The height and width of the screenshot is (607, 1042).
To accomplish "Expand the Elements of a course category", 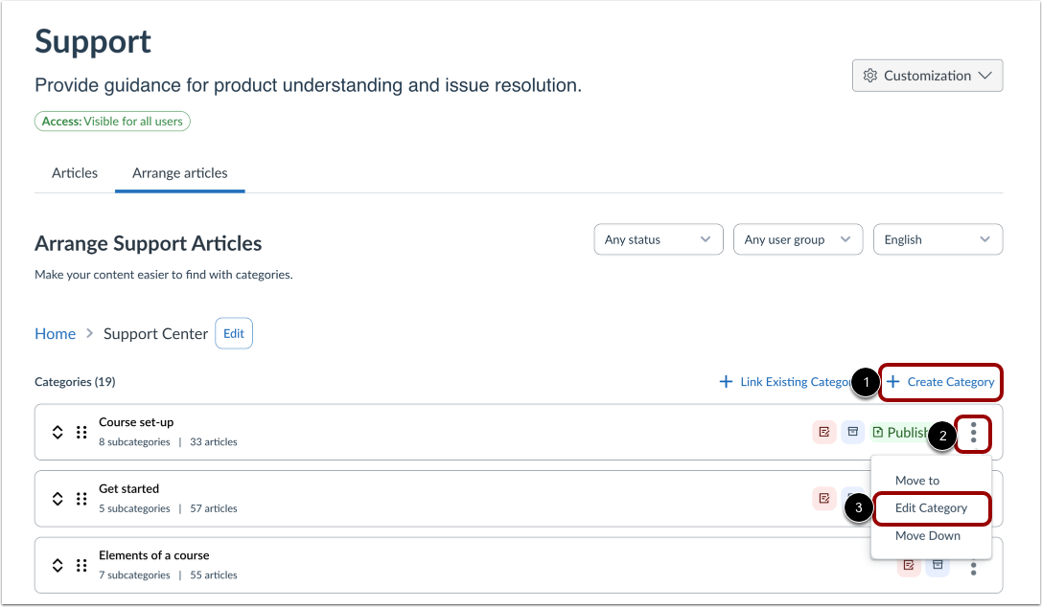I will coord(58,565).
